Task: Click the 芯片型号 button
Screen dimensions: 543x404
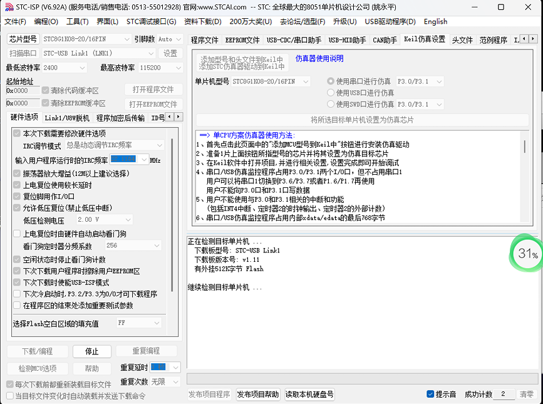Action: 23,39
